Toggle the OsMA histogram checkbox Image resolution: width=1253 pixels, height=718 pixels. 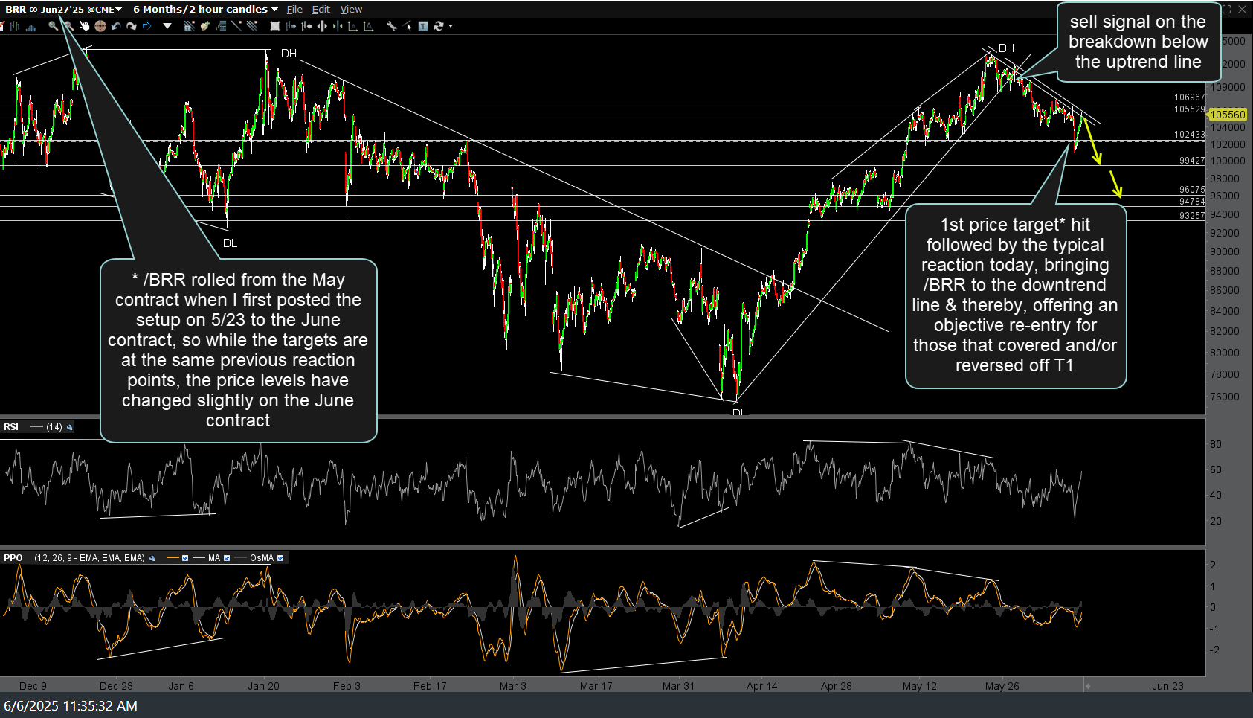(280, 558)
